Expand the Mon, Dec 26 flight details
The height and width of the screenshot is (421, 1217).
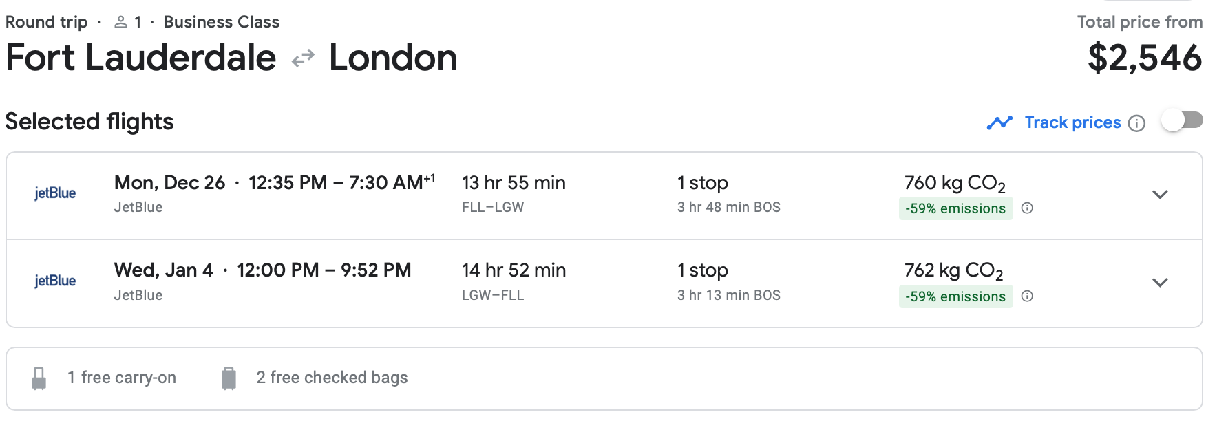(1160, 195)
